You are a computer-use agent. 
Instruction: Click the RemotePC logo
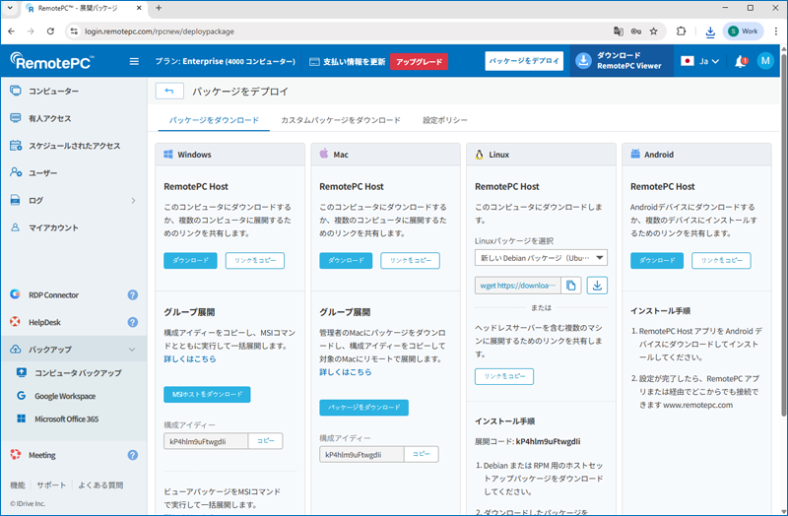click(x=52, y=61)
